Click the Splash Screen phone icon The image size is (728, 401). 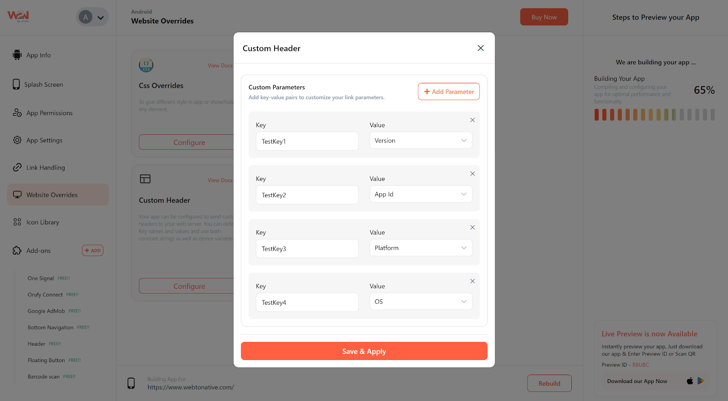coord(16,84)
